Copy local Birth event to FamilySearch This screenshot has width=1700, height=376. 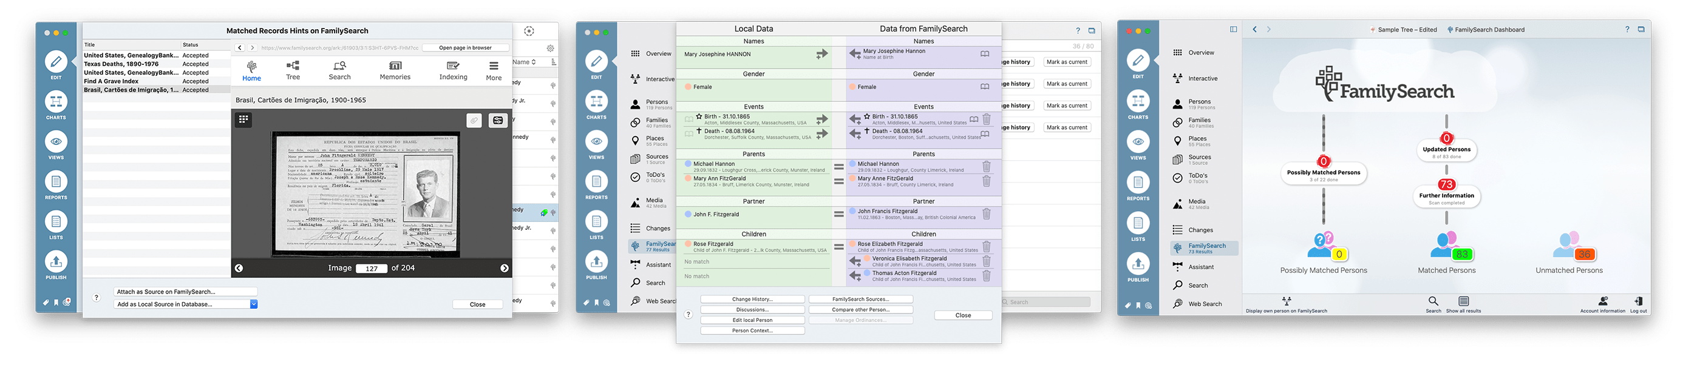point(821,119)
